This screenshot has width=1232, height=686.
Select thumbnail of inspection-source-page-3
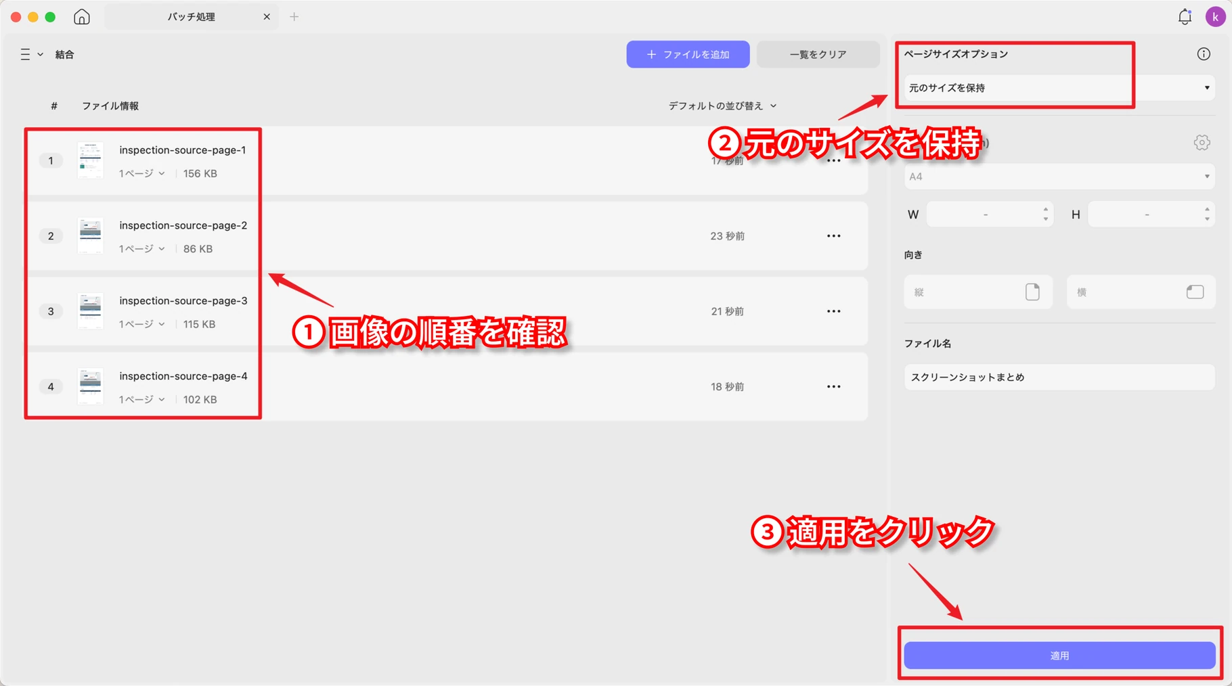click(x=90, y=311)
